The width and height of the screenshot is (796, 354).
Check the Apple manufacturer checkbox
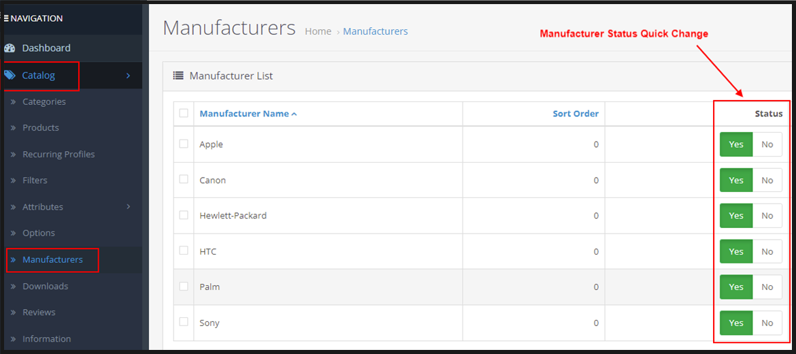click(x=184, y=144)
